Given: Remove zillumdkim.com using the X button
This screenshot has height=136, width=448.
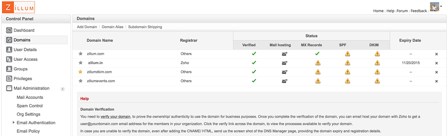Looking at the screenshot, I should tap(436, 72).
